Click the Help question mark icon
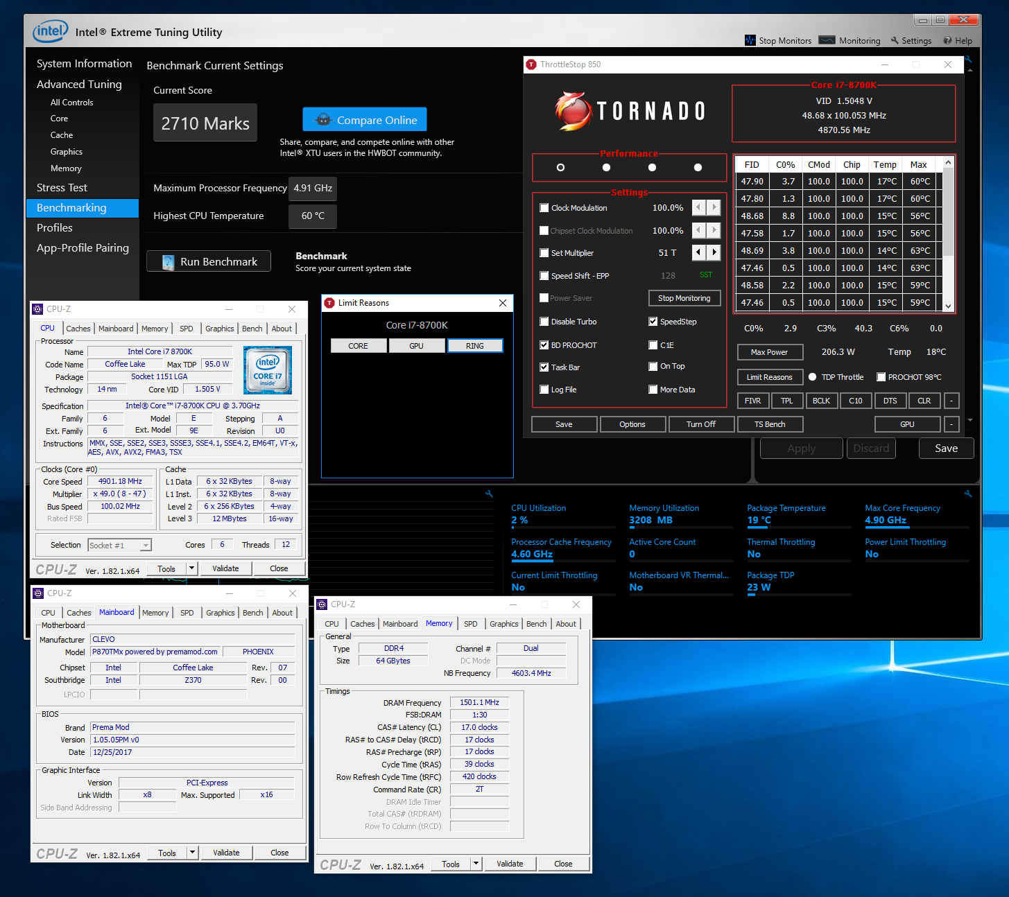Screen dimensions: 1009x897 [947, 40]
